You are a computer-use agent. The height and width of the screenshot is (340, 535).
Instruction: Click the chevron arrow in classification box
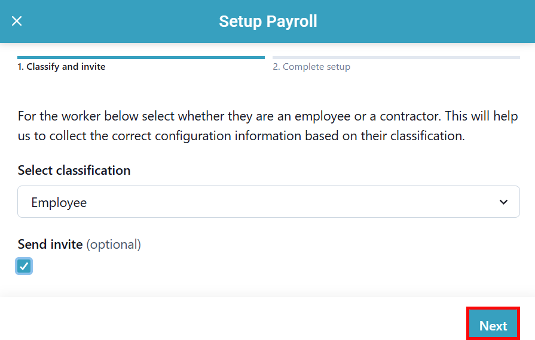pyautogui.click(x=503, y=202)
